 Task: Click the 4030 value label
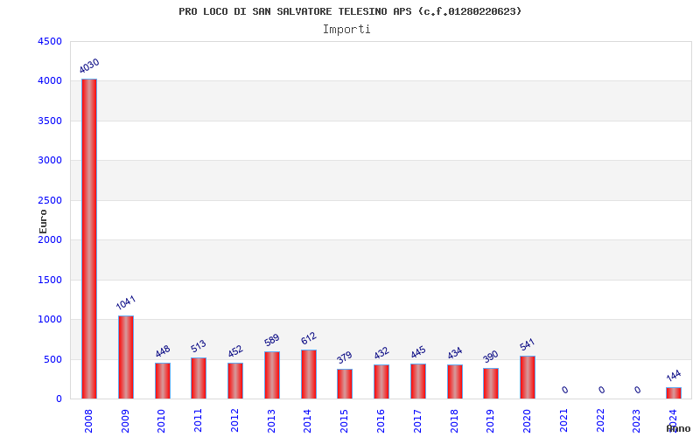pos(89,66)
